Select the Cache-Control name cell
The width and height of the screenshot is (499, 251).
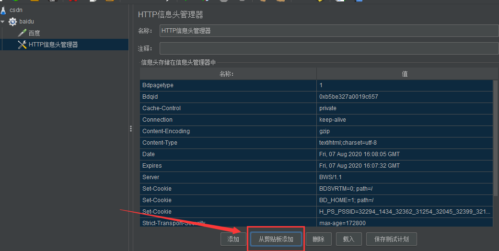[x=228, y=108]
